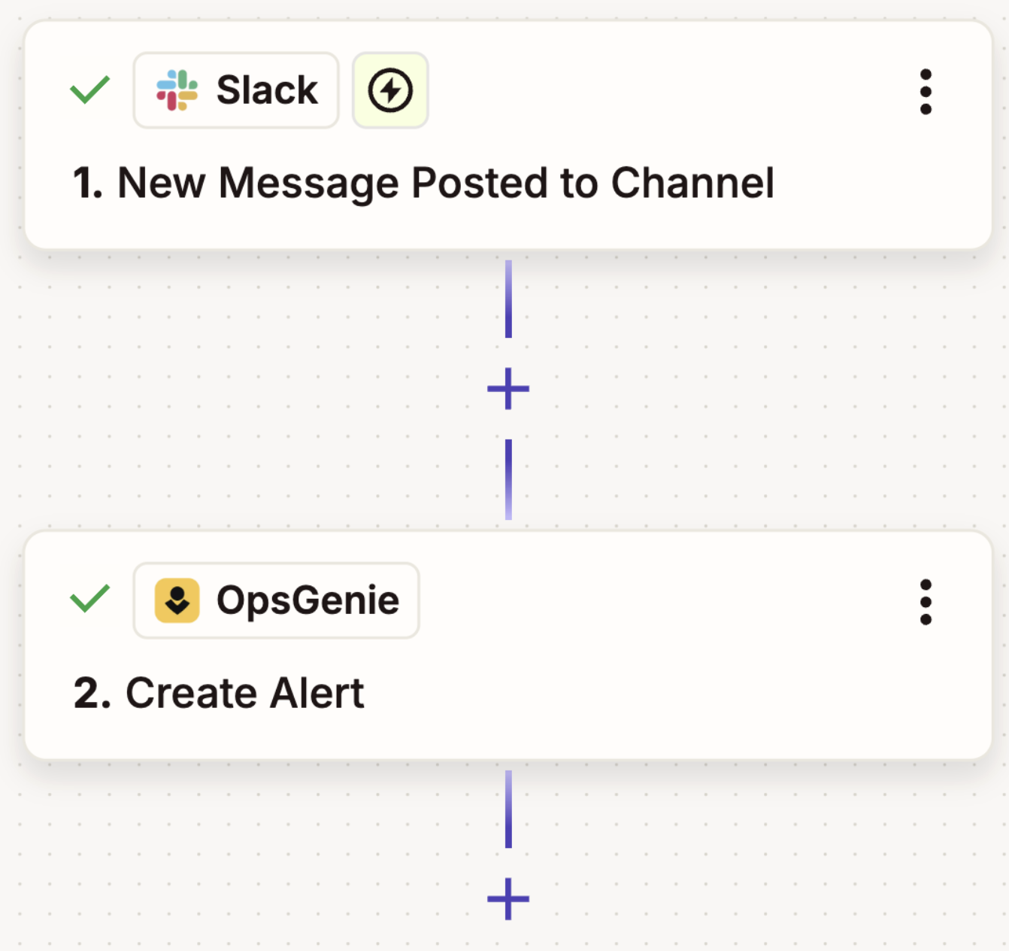Click the connector line below the OpsGenie step

coord(509,809)
